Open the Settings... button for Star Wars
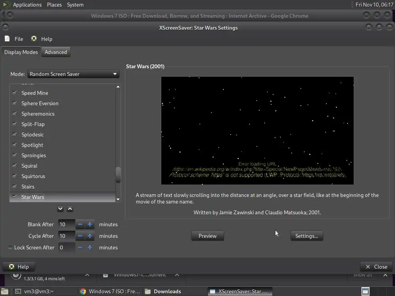Image resolution: width=395 pixels, height=296 pixels. click(307, 236)
